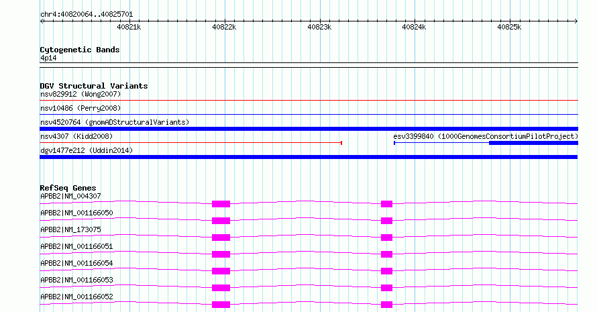Select the DGV Structural Variants track title

pos(94,86)
